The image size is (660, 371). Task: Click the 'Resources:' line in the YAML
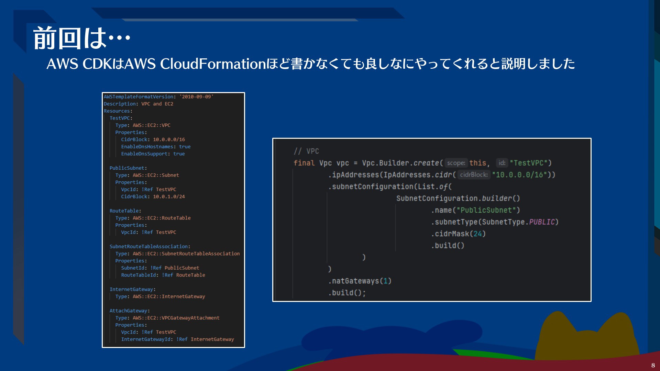pos(118,111)
